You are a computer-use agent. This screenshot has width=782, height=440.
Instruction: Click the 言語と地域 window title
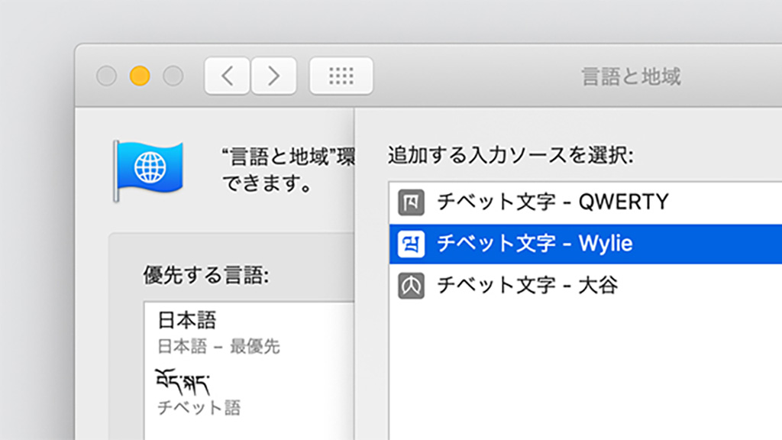pyautogui.click(x=630, y=76)
